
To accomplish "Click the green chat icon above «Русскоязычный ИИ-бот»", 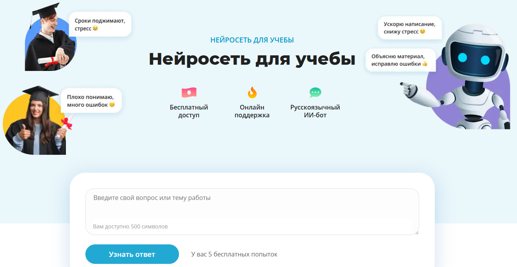I will 315,92.
